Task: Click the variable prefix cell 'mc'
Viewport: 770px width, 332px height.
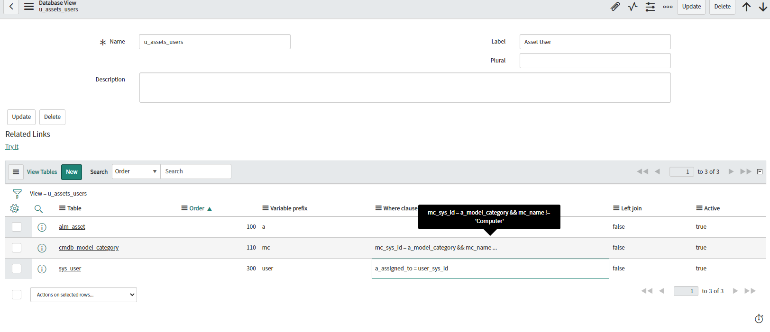Action: pos(266,248)
